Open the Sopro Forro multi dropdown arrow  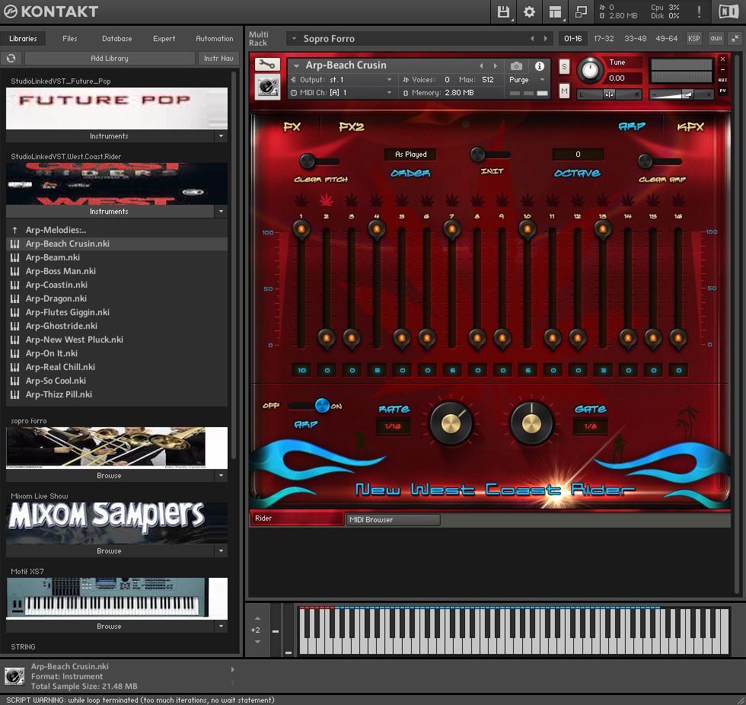pos(294,39)
